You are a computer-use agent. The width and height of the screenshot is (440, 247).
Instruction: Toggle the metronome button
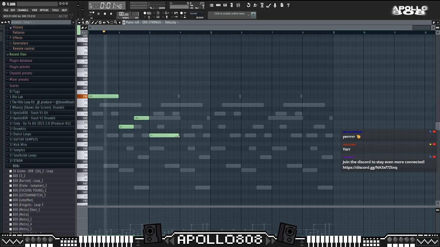[x=149, y=17]
